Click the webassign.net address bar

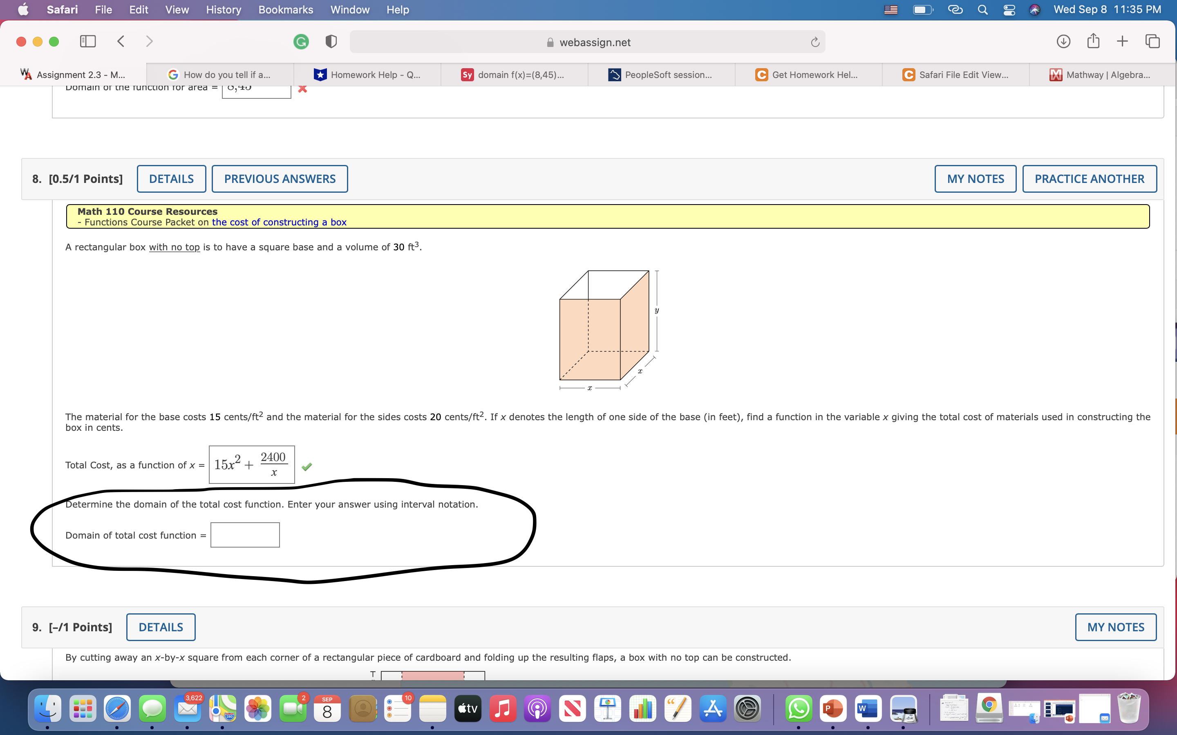coord(587,42)
